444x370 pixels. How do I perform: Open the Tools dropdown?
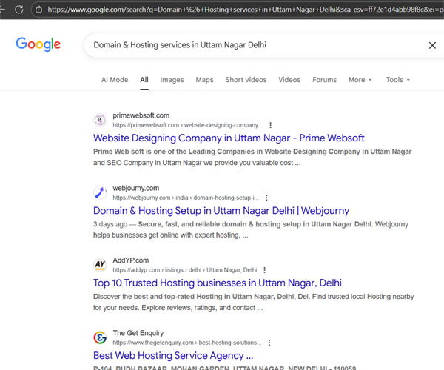click(397, 80)
